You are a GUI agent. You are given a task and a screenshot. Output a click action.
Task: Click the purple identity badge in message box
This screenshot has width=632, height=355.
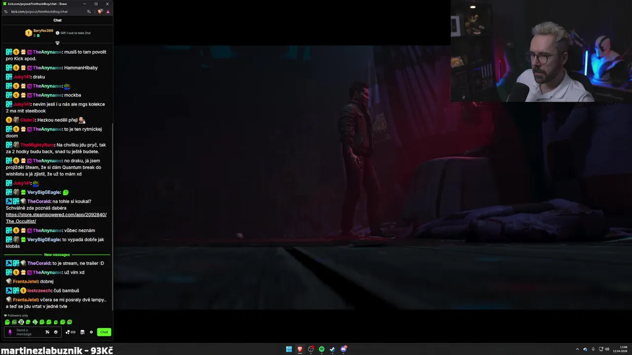[10, 332]
